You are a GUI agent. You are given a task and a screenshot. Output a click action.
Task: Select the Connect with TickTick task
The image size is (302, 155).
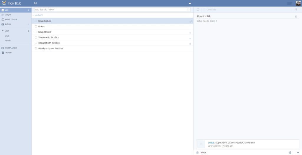(49, 43)
